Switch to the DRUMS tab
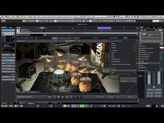164x123 pixels. [55, 38]
